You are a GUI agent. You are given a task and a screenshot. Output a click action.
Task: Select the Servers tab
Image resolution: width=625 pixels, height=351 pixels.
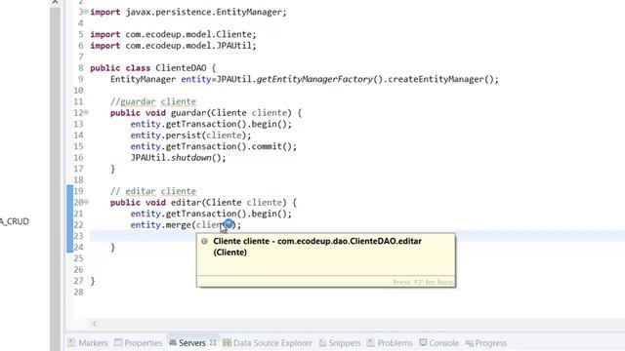(192, 342)
